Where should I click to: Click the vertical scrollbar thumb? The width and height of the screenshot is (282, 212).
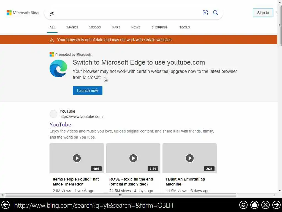tap(280, 25)
